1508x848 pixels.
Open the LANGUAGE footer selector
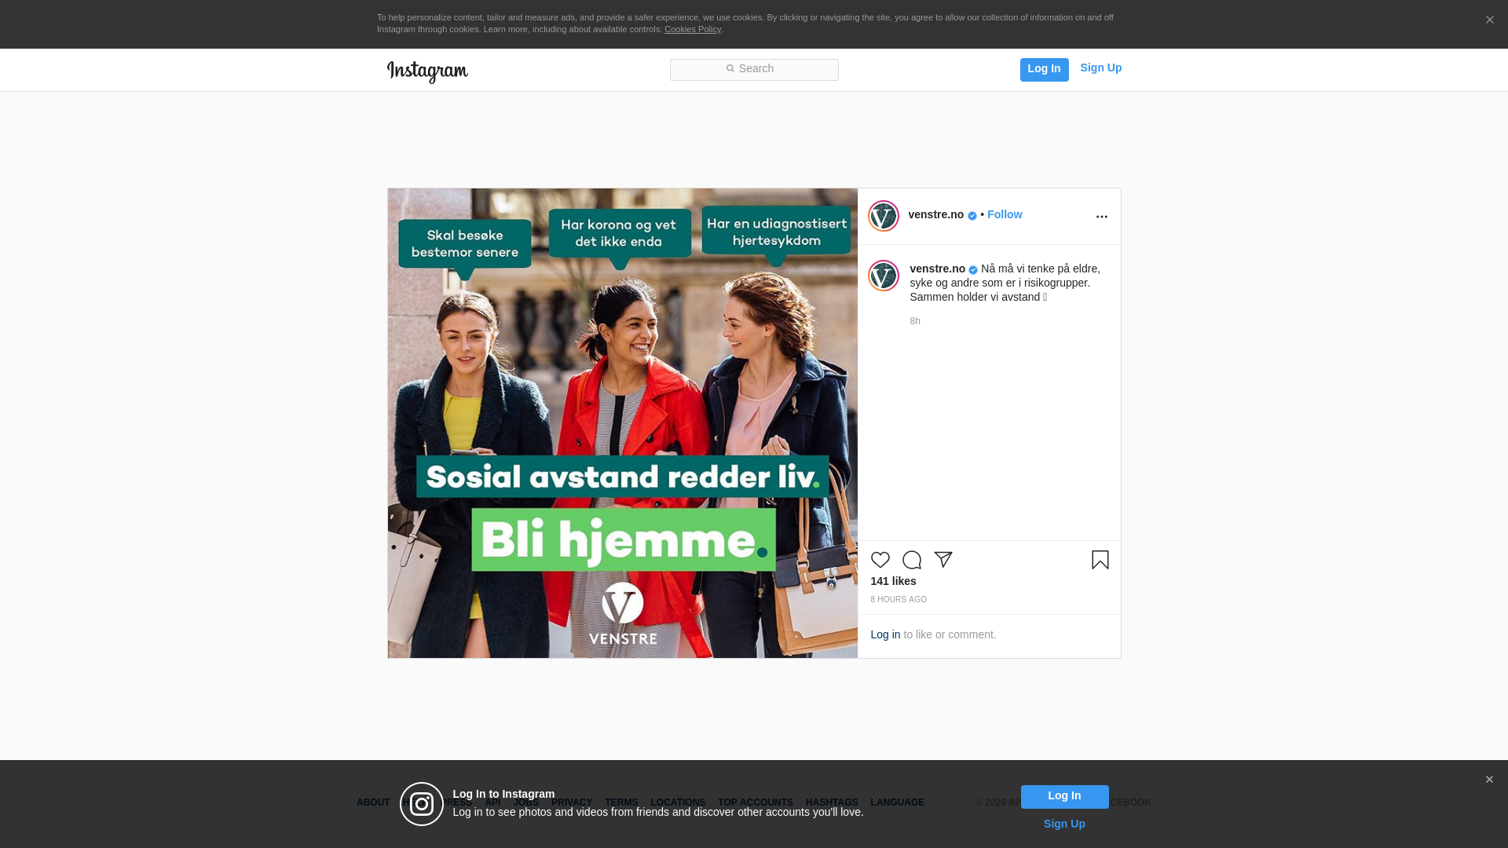[897, 803]
